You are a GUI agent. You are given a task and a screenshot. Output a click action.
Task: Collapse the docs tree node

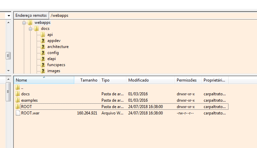click(x=30, y=29)
